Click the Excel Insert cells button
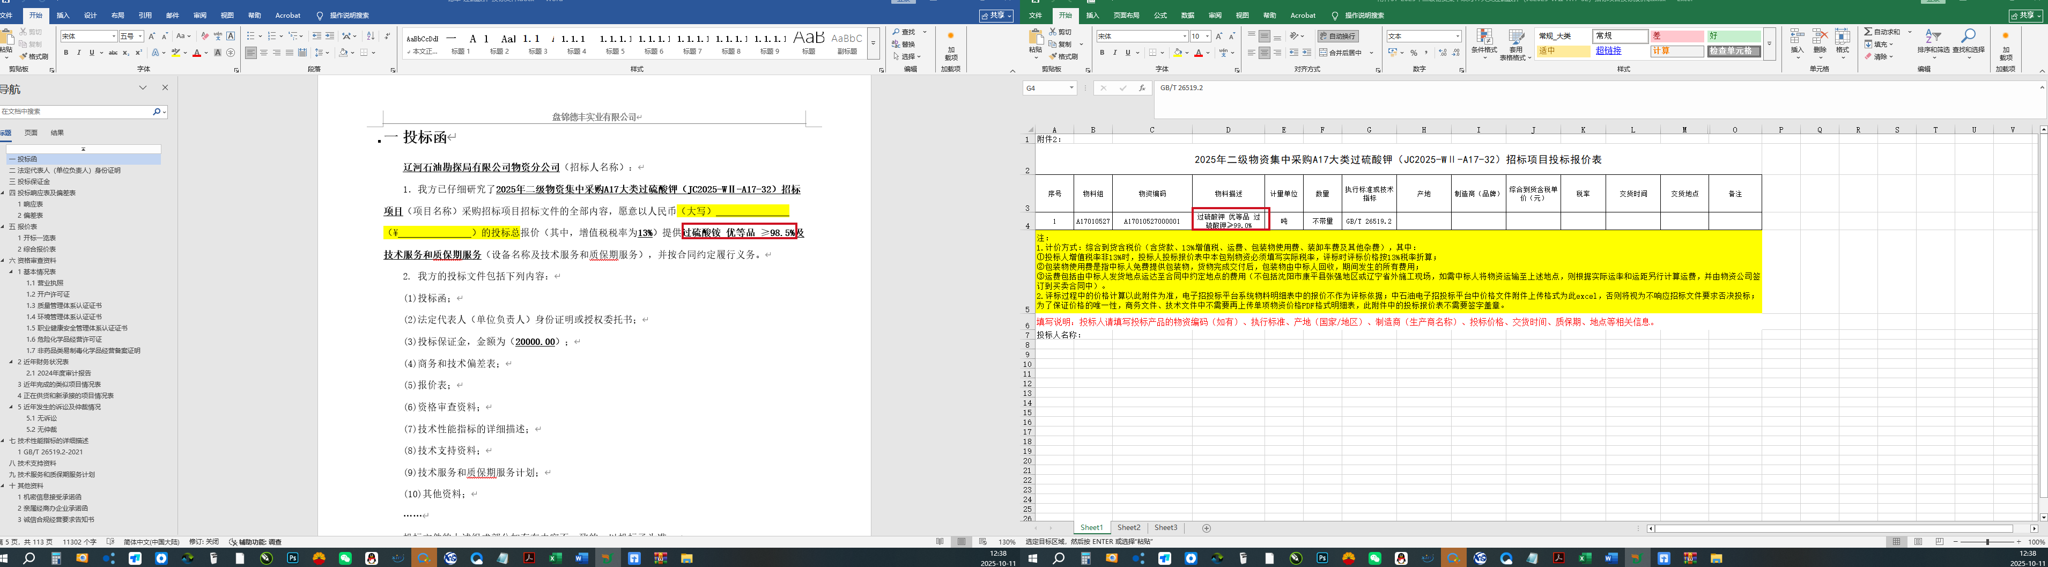 1798,43
